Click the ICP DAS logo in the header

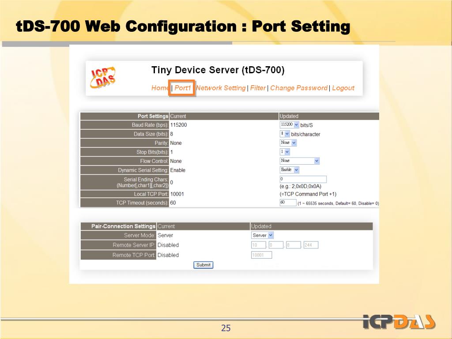point(103,77)
